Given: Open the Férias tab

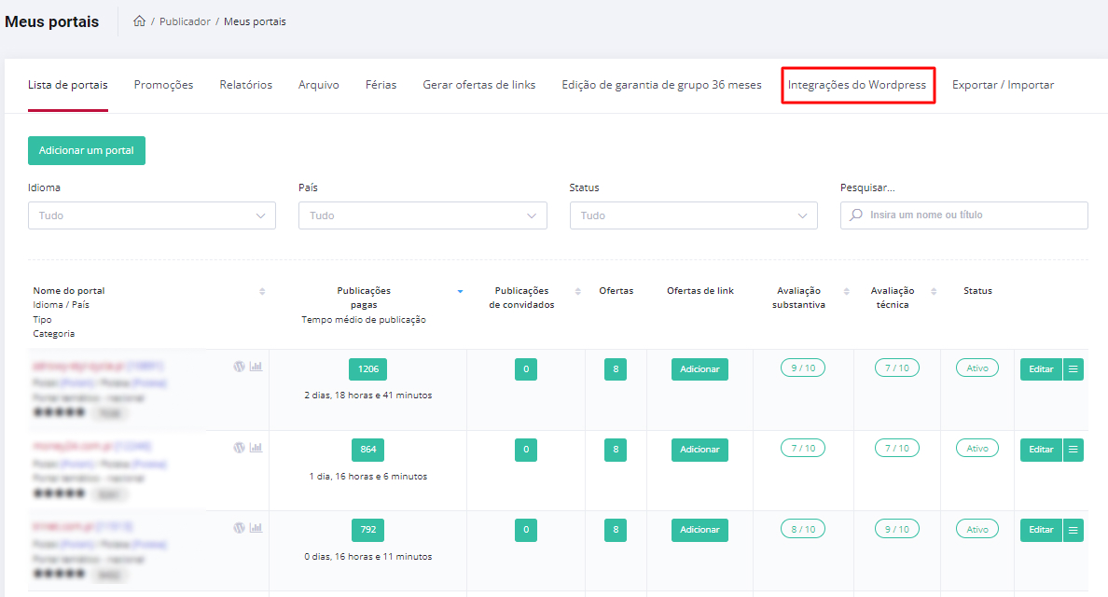Looking at the screenshot, I should tap(381, 85).
